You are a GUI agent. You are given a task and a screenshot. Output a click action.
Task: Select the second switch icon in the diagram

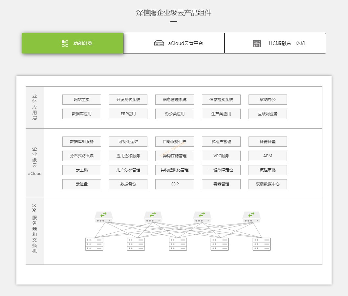(152, 216)
